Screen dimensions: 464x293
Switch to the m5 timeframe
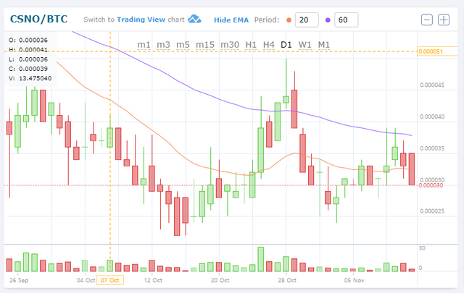[183, 45]
